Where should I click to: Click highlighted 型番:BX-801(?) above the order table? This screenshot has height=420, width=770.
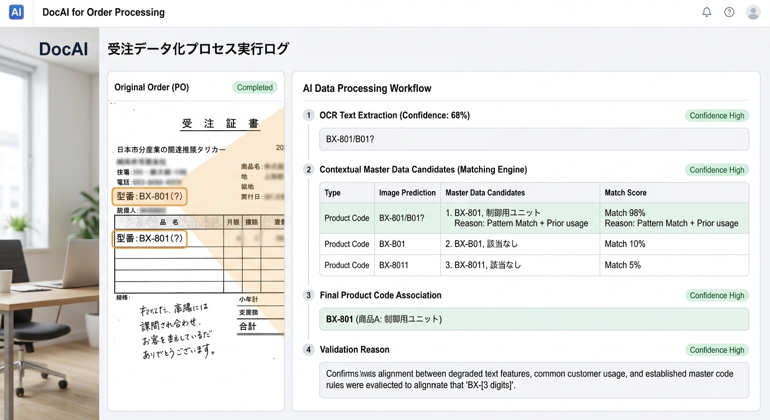[x=150, y=196]
